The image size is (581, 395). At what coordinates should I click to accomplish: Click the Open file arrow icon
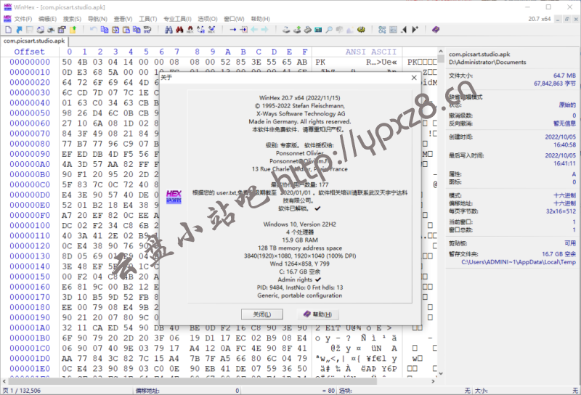pyautogui.click(x=19, y=30)
